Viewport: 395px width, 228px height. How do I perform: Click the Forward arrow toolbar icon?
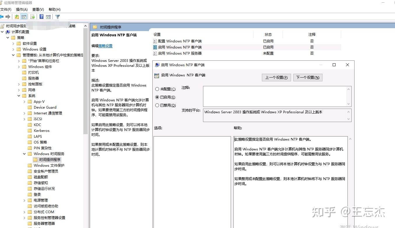pos(8,17)
